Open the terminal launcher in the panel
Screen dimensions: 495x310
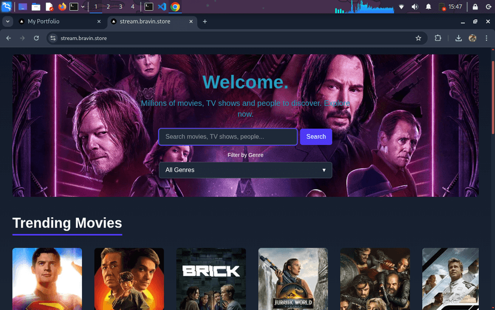click(74, 7)
